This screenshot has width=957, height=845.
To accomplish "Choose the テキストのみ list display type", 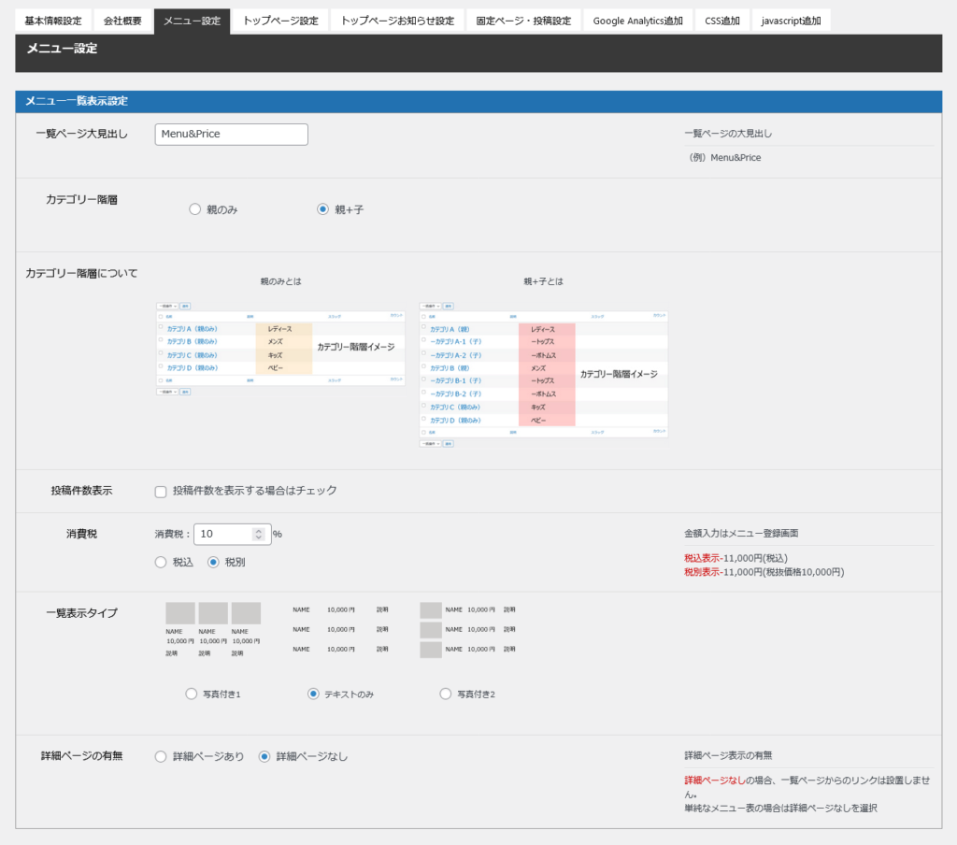I will click(x=313, y=695).
